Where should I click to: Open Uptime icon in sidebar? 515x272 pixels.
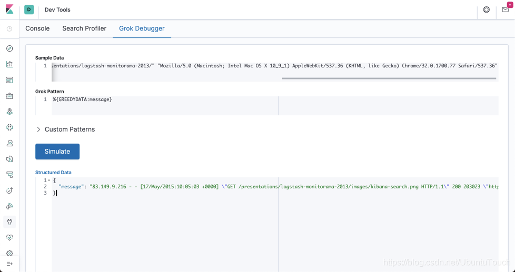click(x=9, y=190)
